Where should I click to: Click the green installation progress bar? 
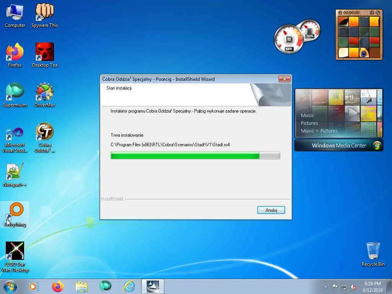point(195,155)
